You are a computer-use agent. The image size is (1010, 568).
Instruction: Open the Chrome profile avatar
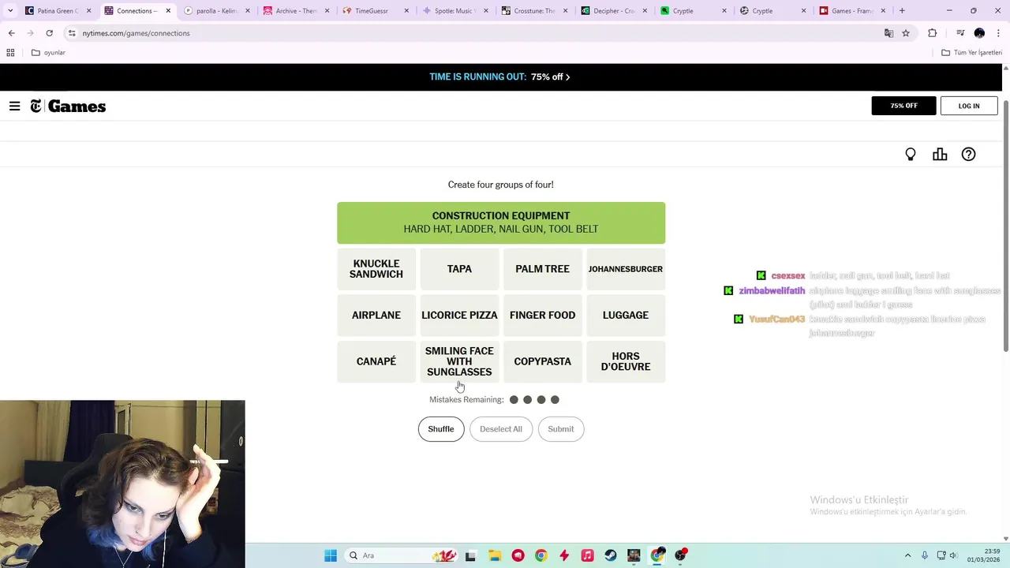tap(979, 33)
